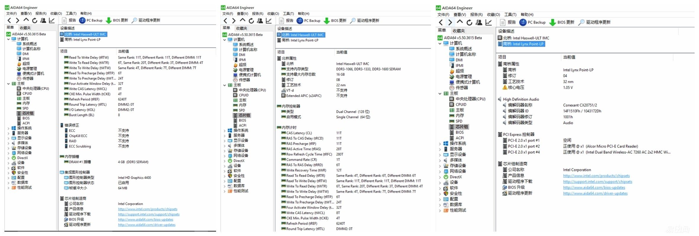Open intel.com/products/chipsets link in the left window

coord(147,209)
